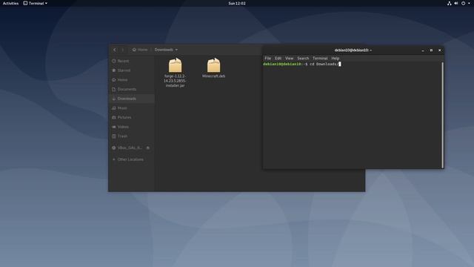The width and height of the screenshot is (474, 267).
Task: Click the forge installer.jar file name
Action: 175,81
